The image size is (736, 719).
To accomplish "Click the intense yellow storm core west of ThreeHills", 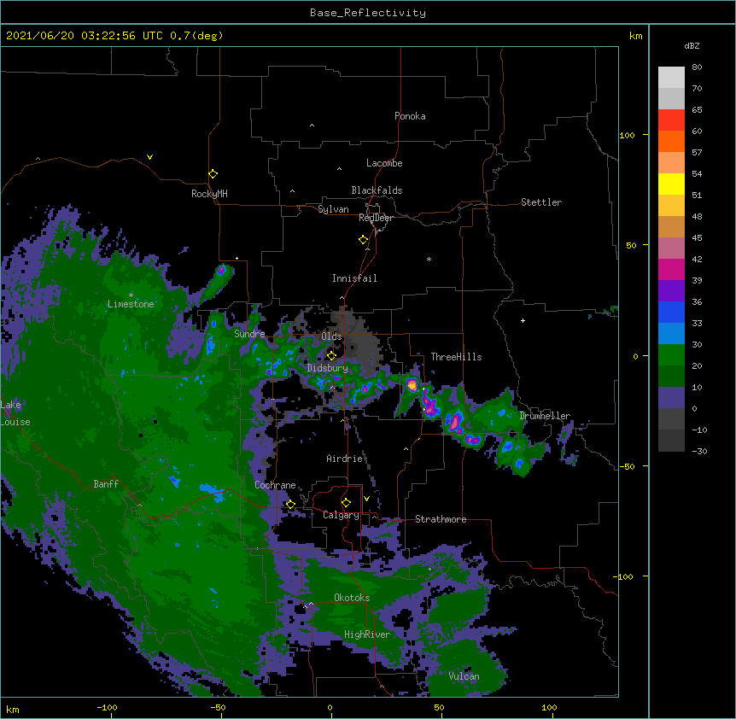I will point(412,385).
